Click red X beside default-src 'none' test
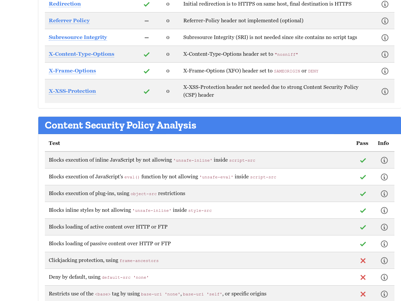This screenshot has height=301, width=401. click(x=363, y=277)
